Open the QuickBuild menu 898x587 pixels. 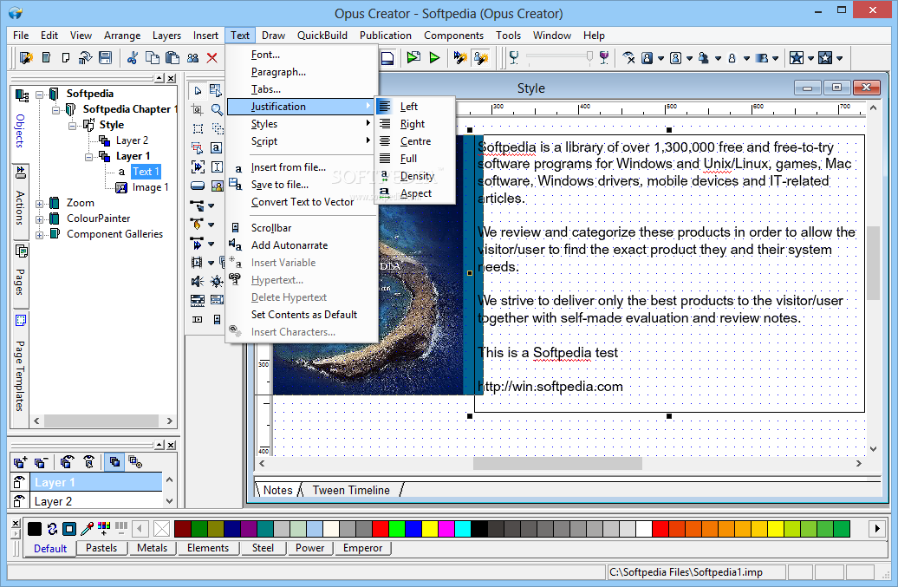(322, 36)
